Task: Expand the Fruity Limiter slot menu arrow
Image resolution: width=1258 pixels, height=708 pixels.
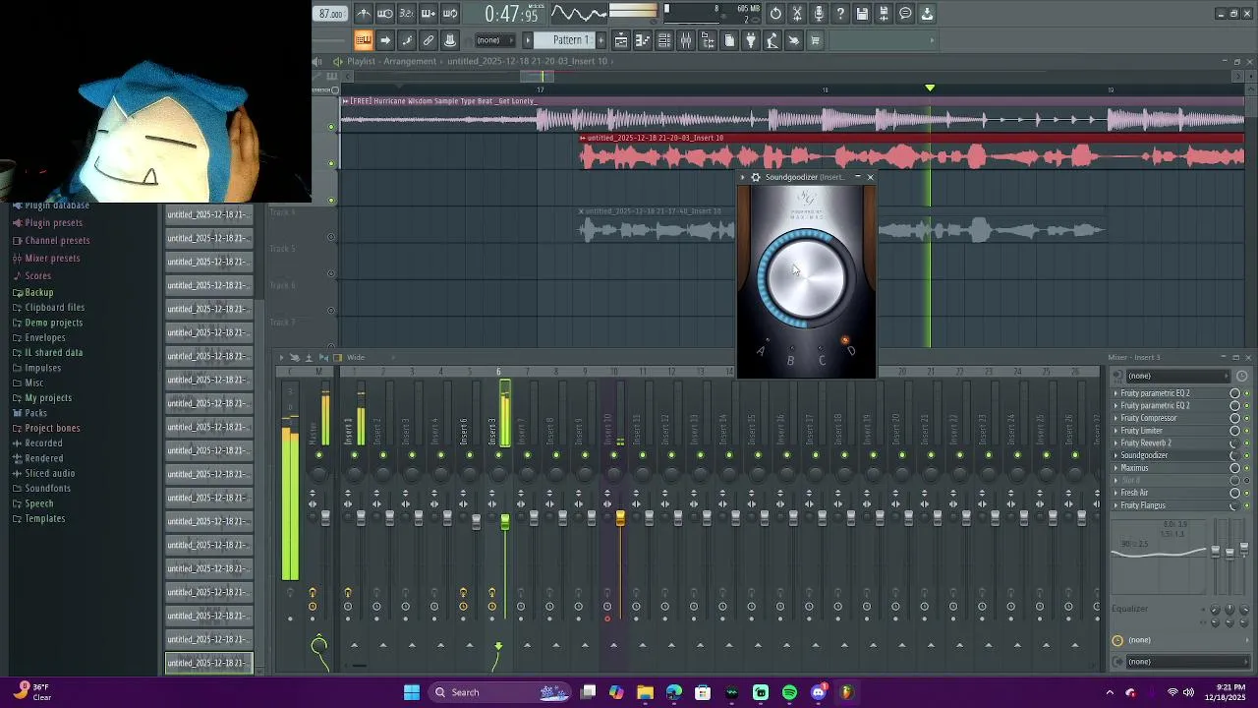Action: [x=1116, y=431]
